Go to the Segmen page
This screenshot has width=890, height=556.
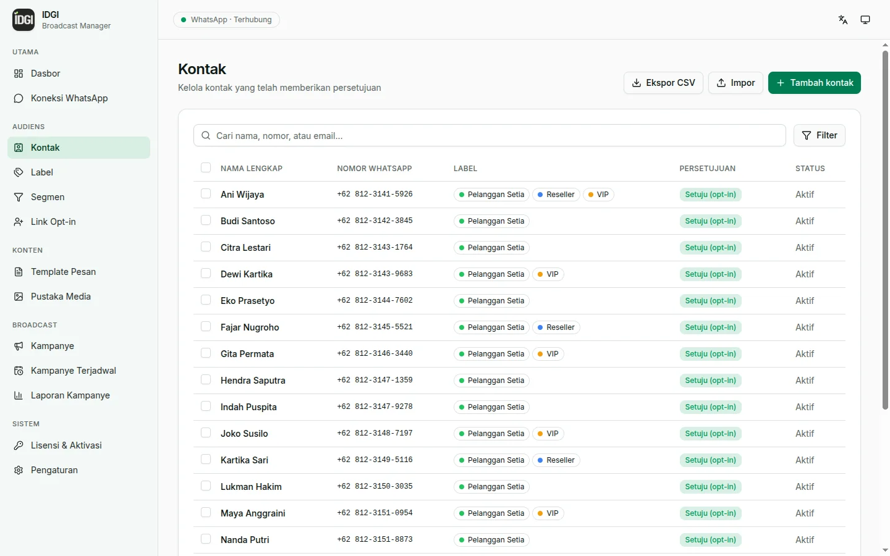pos(78,197)
